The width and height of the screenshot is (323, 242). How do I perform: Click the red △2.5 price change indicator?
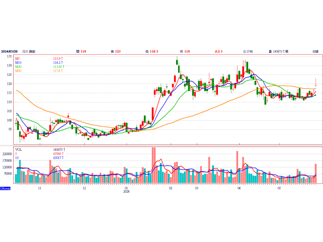click(218, 52)
